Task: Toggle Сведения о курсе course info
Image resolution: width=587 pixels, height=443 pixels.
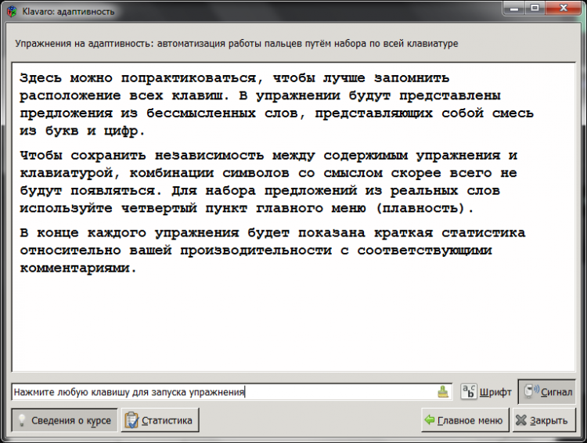Action: tap(64, 420)
